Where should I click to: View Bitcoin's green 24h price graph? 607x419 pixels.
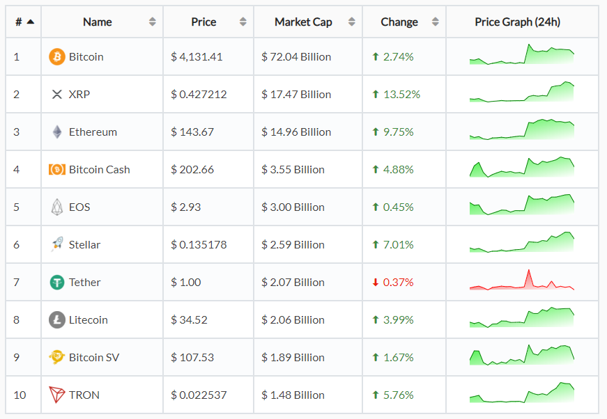coord(521,56)
